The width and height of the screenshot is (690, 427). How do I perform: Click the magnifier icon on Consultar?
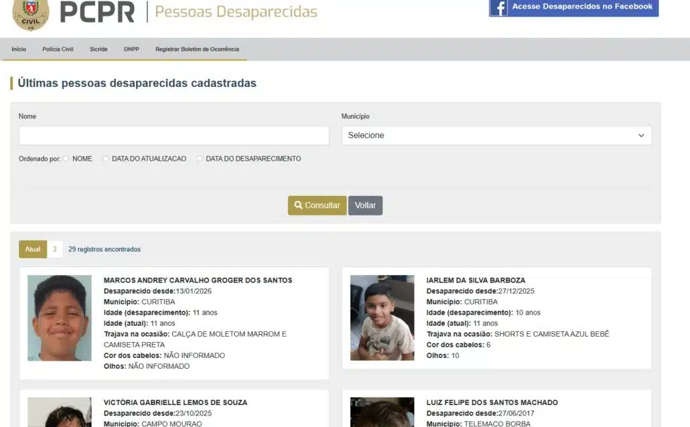(x=297, y=205)
